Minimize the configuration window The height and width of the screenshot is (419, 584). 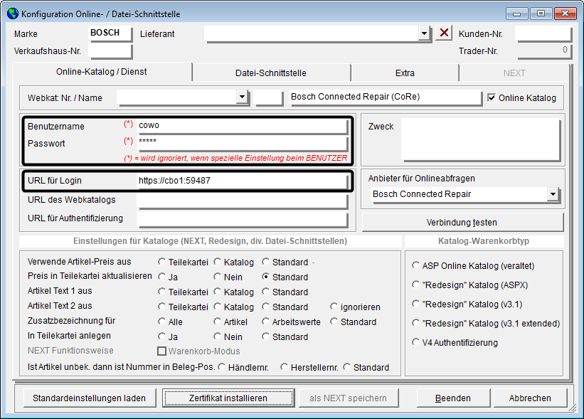click(x=517, y=14)
